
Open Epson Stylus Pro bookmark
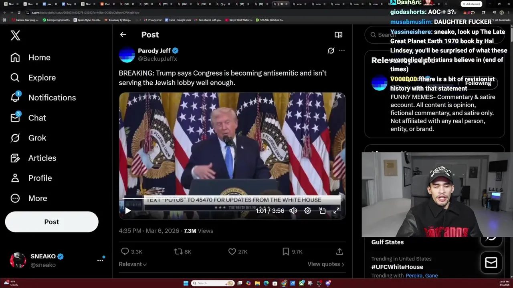87,20
